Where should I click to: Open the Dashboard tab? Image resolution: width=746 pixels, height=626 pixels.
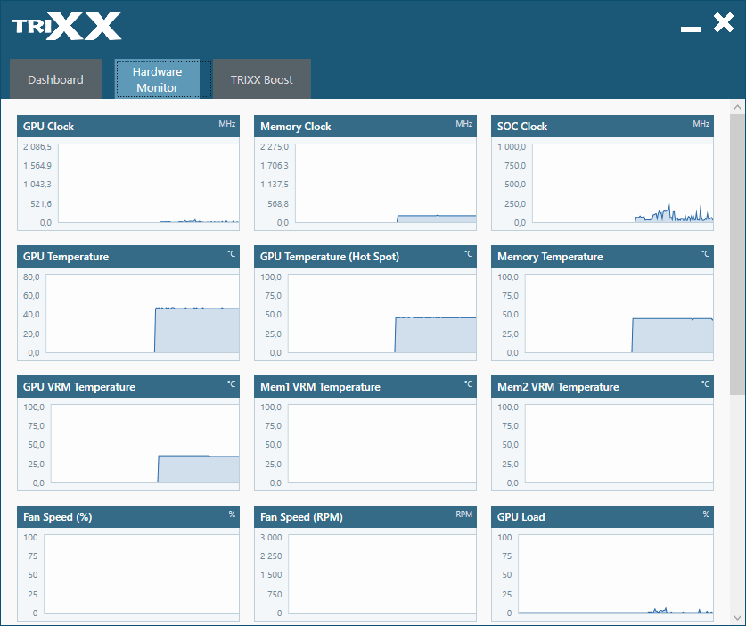55,79
